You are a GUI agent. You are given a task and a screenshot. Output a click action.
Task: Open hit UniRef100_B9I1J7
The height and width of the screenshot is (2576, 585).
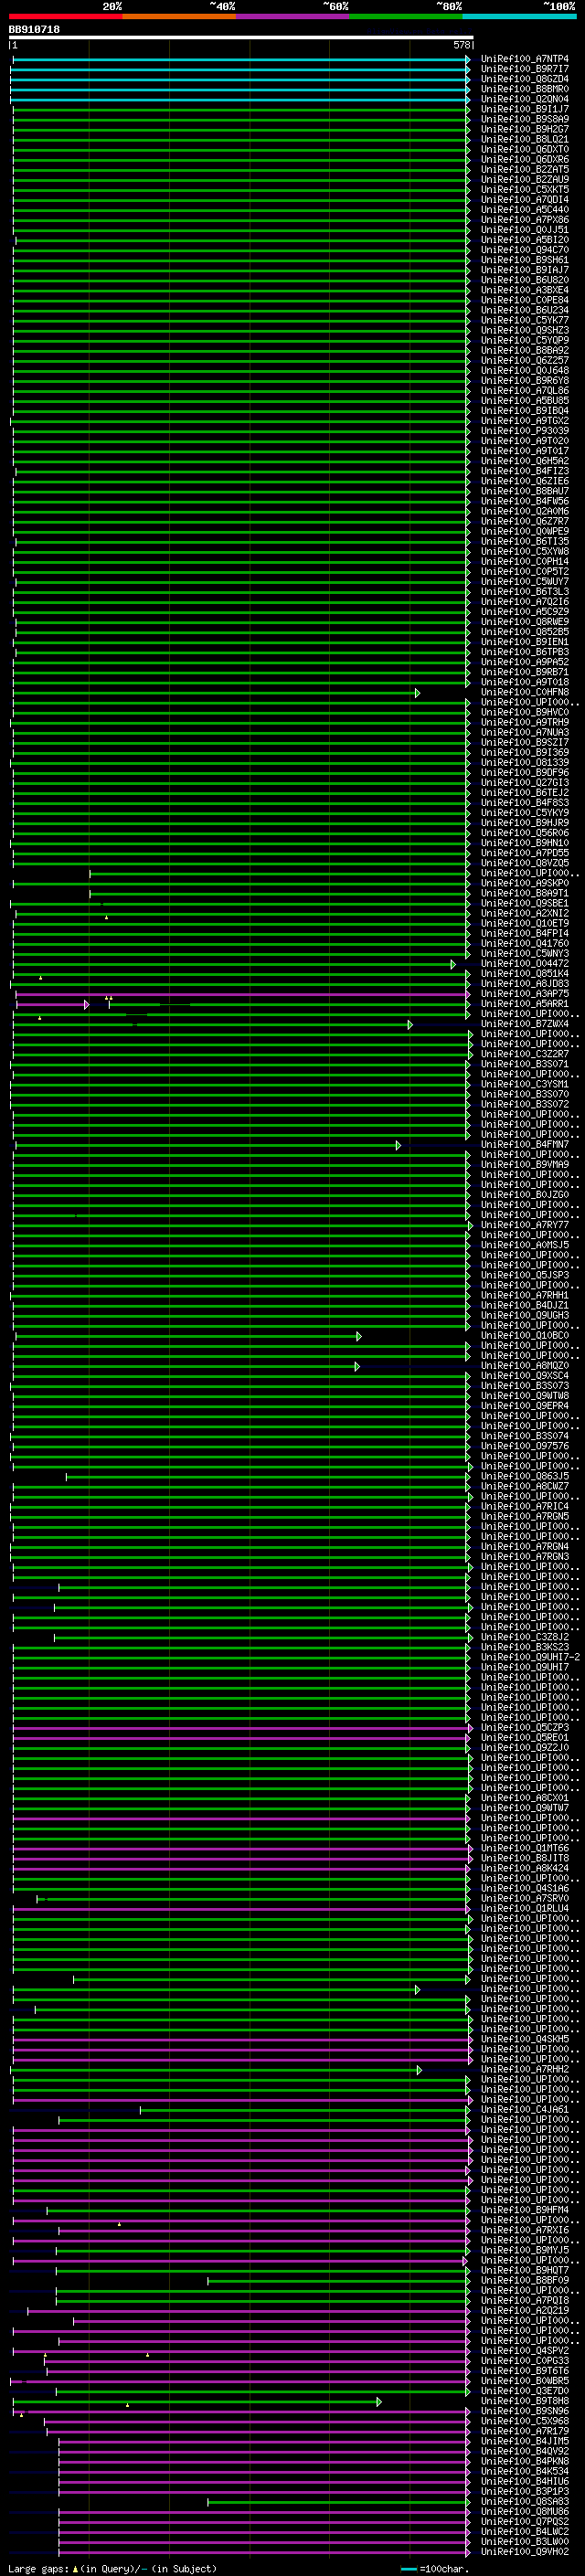click(525, 109)
